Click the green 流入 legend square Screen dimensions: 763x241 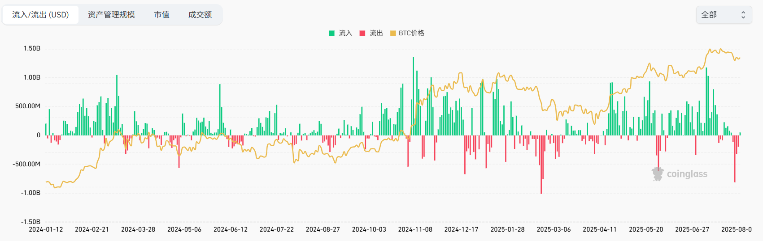coord(331,33)
